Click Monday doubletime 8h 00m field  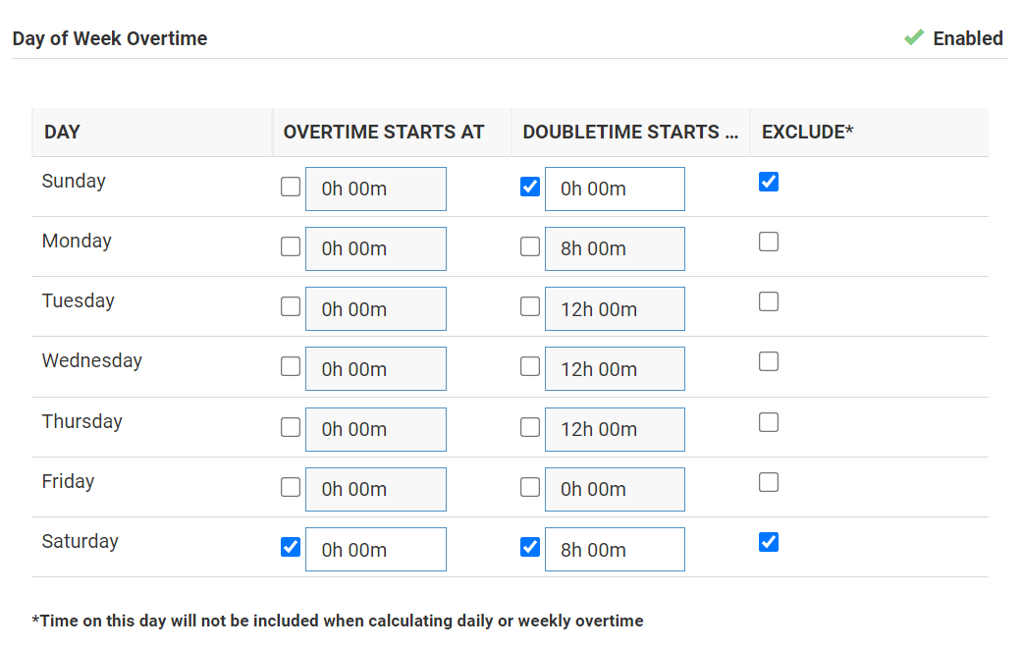click(x=615, y=249)
